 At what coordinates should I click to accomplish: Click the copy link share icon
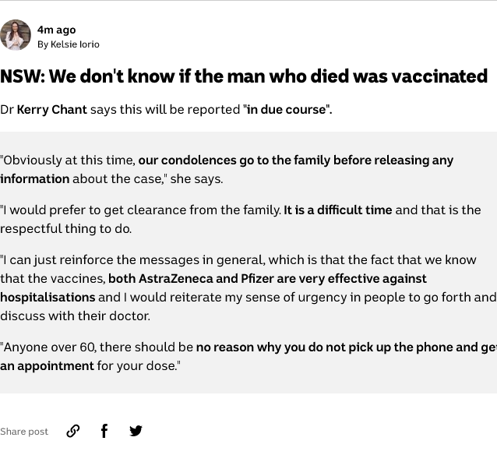[x=73, y=431]
